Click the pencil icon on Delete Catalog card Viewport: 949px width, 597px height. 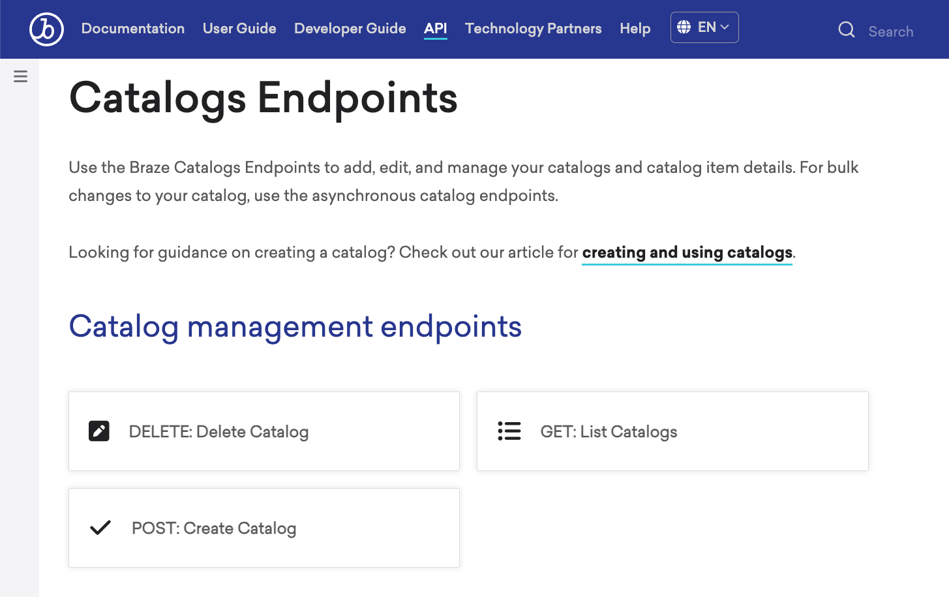click(99, 431)
